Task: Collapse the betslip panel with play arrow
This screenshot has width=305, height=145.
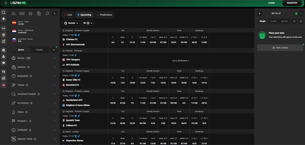Action: coord(260,13)
